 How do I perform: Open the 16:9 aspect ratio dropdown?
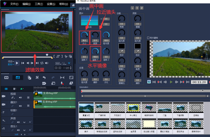58,63
